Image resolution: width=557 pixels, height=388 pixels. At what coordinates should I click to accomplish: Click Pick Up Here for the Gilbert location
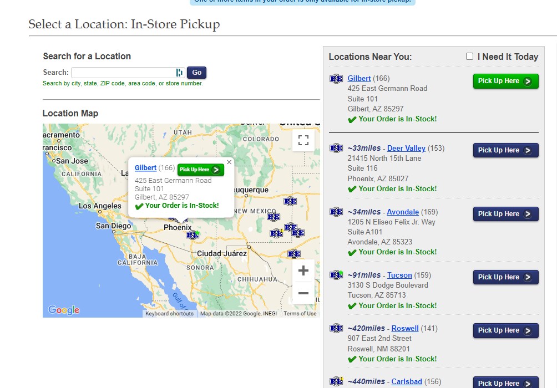(x=505, y=81)
